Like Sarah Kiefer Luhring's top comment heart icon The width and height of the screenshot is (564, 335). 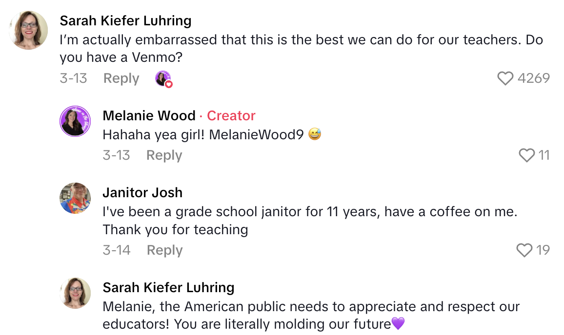point(505,78)
